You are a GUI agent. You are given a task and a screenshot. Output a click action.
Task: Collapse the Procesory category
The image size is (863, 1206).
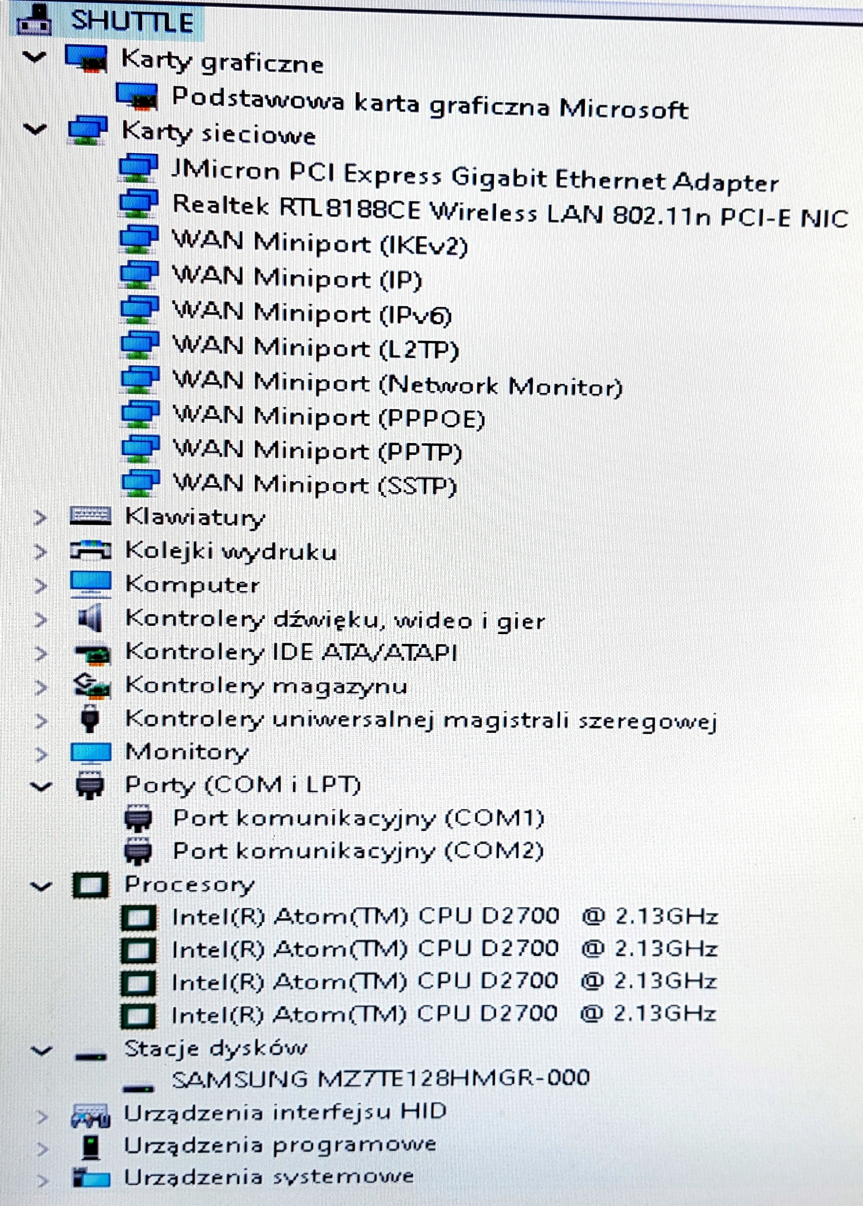tap(42, 886)
